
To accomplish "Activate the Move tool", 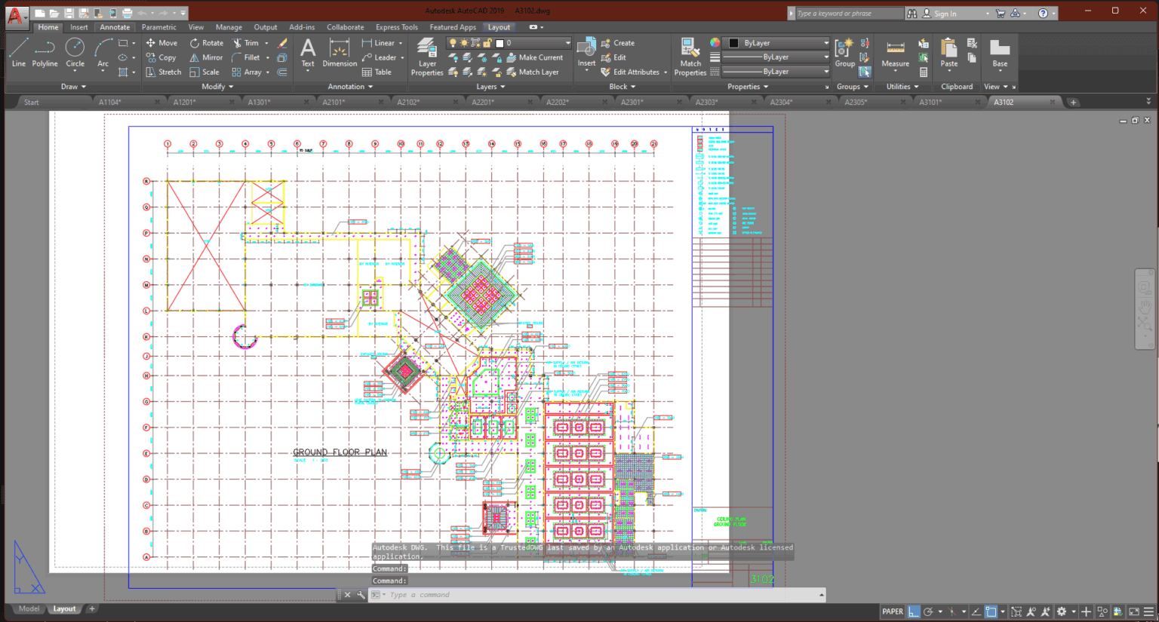I will (x=161, y=43).
